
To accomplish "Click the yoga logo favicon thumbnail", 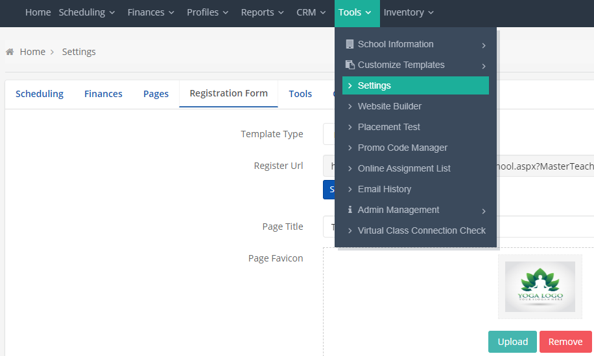I will click(540, 287).
